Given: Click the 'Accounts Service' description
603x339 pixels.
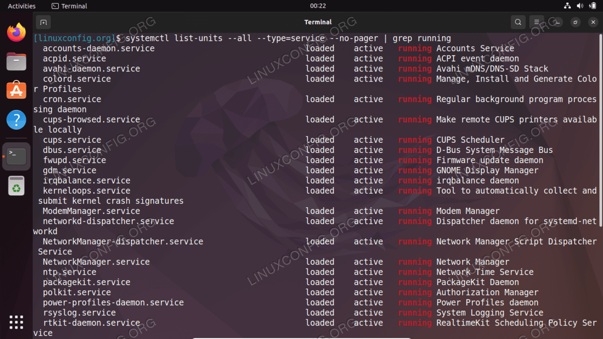Looking at the screenshot, I should pos(475,48).
